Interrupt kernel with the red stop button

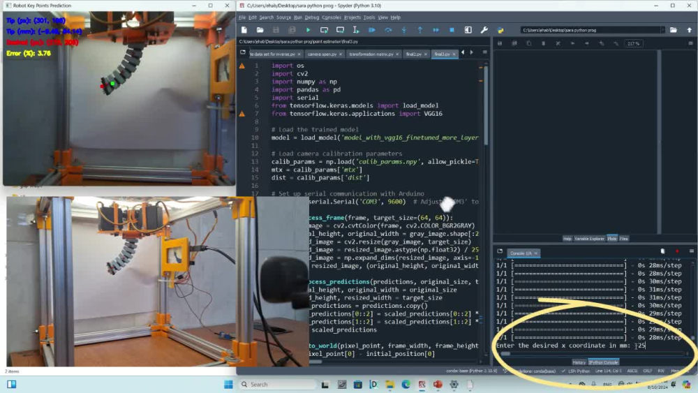(677, 251)
